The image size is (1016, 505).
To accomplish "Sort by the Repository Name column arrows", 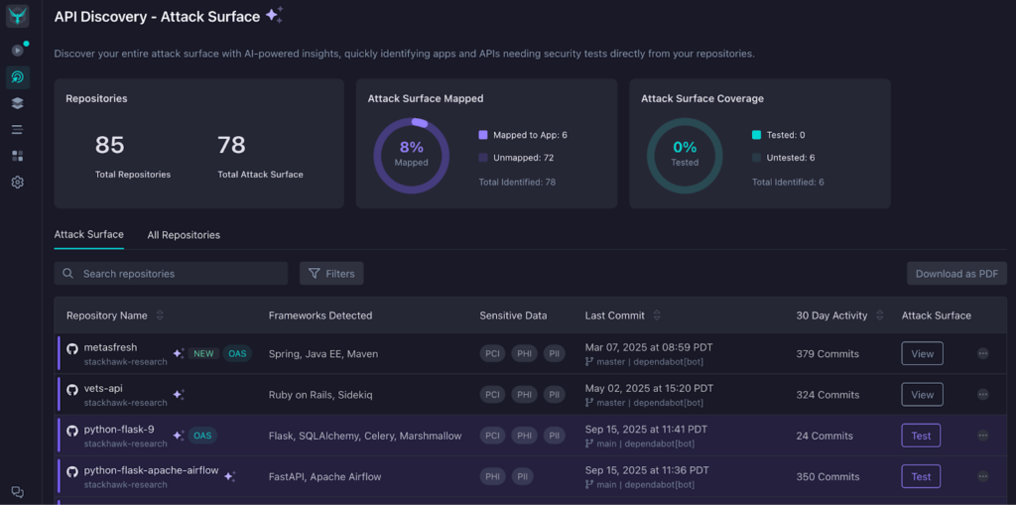I will click(x=160, y=316).
